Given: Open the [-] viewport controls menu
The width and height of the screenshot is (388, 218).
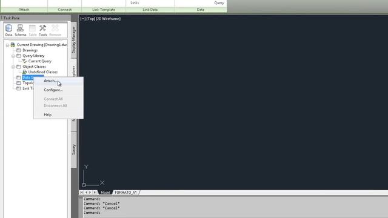Looking at the screenshot, I should click(83, 19).
